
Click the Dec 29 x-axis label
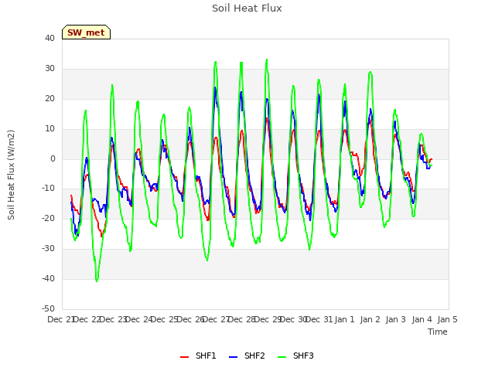click(x=268, y=319)
